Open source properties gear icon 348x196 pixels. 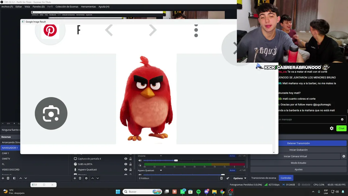pyautogui.click(x=86, y=178)
